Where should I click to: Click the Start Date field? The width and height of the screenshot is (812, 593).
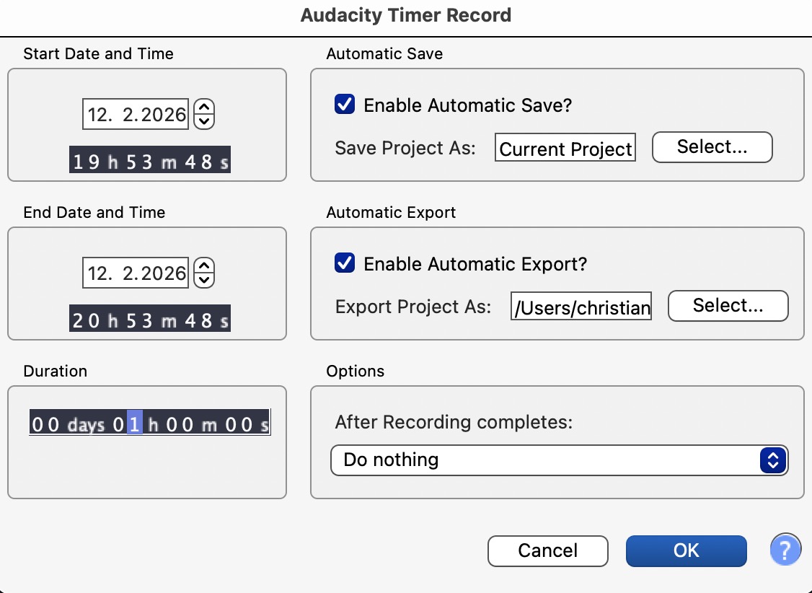(136, 114)
